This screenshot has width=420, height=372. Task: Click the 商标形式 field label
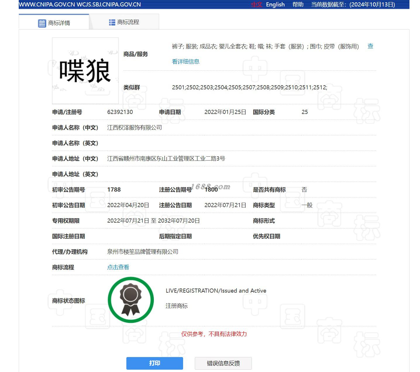tap(264, 221)
